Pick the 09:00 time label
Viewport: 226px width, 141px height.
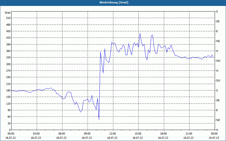[87, 134]
